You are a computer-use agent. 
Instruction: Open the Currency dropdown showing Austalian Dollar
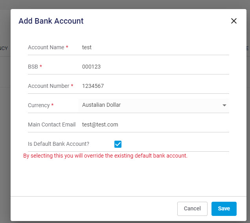point(149,105)
